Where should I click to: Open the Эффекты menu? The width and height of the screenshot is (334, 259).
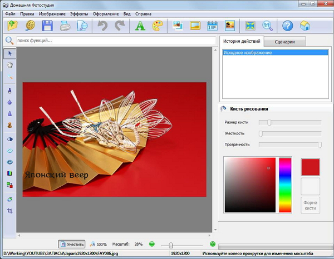point(78,13)
